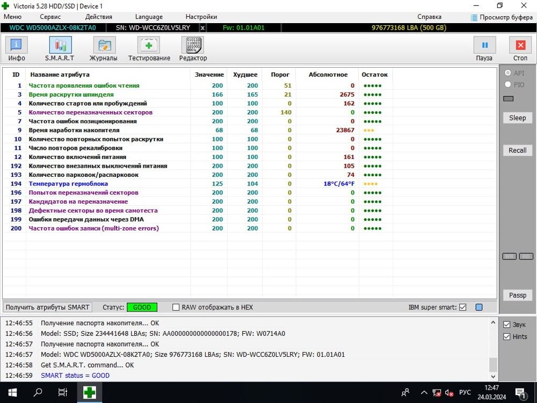Select row Температура гермоблока

point(250,184)
